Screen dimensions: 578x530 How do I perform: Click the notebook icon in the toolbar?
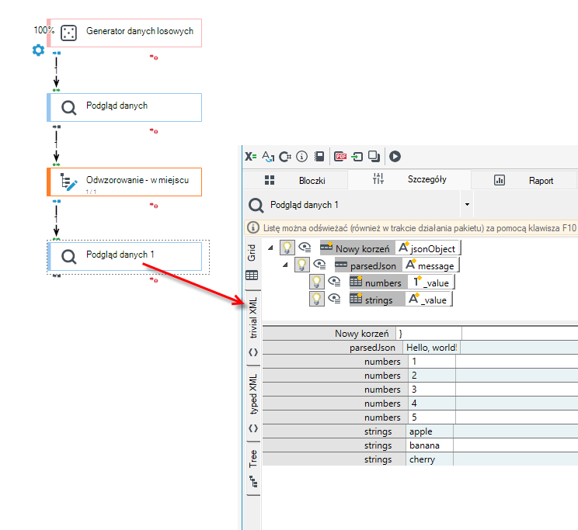point(319,157)
